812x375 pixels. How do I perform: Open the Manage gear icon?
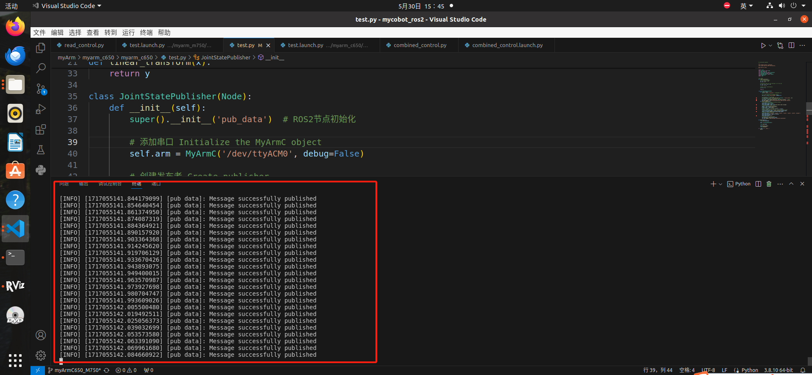41,355
